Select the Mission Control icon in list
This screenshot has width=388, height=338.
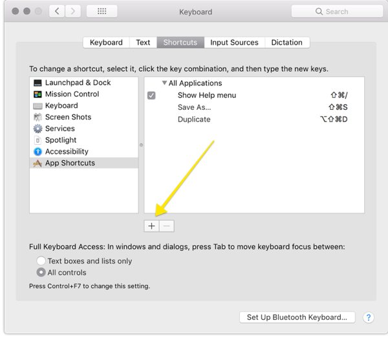tap(38, 94)
